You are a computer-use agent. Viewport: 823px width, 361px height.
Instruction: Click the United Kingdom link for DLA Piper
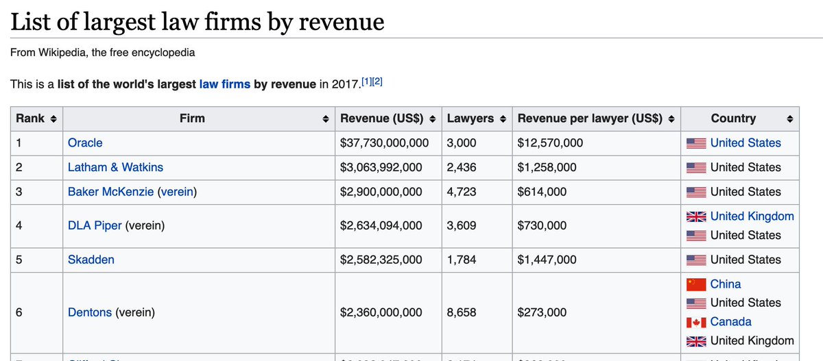[752, 216]
